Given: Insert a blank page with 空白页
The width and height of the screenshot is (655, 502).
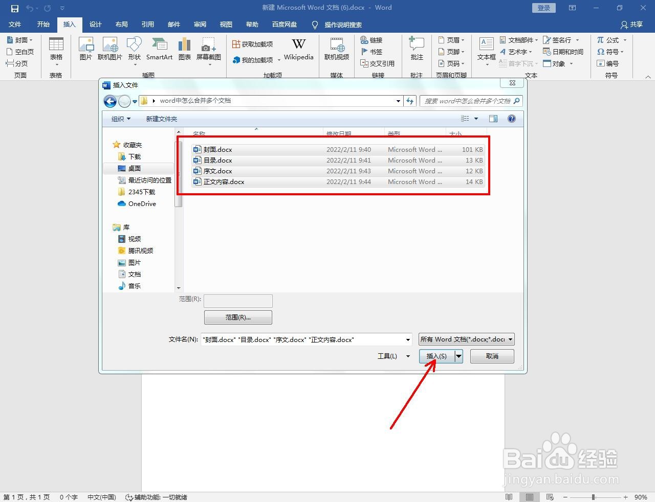Looking at the screenshot, I should (20, 52).
